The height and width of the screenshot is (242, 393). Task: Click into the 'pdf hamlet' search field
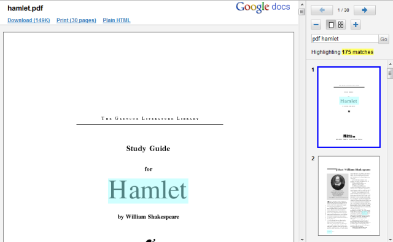click(x=344, y=39)
